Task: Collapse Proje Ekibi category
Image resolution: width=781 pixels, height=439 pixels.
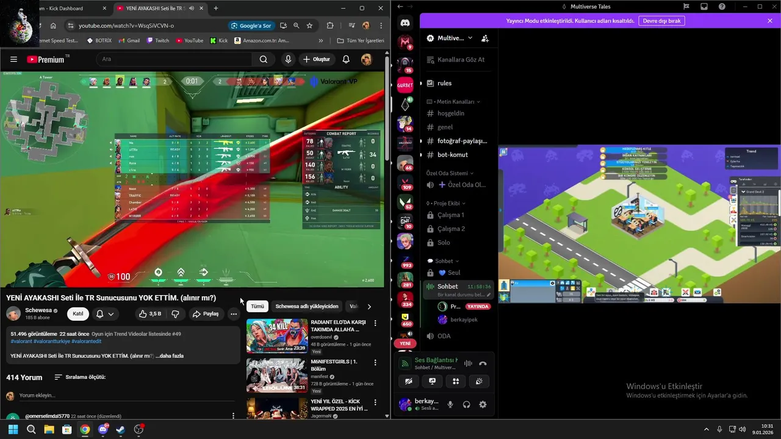Action: click(x=446, y=203)
